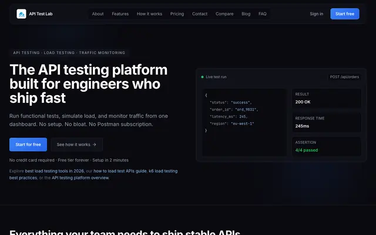Click the "latency_ms": 245 JSON line
Viewport: 376px width, 235px height.
pyautogui.click(x=229, y=116)
